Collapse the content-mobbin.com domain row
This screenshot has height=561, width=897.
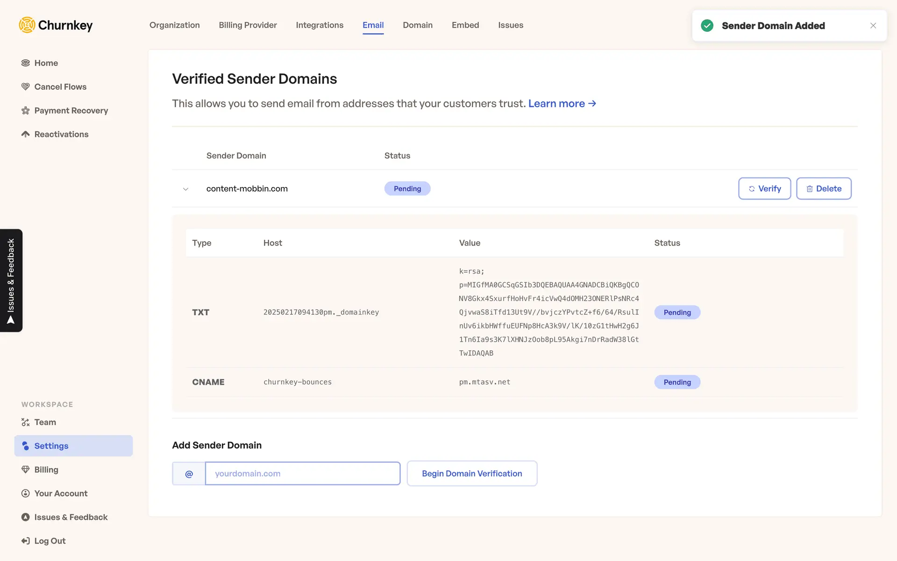pos(185,189)
